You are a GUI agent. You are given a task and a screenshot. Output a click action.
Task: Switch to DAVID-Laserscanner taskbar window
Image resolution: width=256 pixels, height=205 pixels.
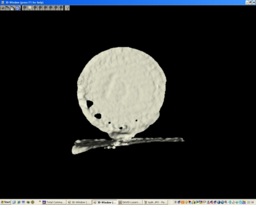tap(130, 202)
